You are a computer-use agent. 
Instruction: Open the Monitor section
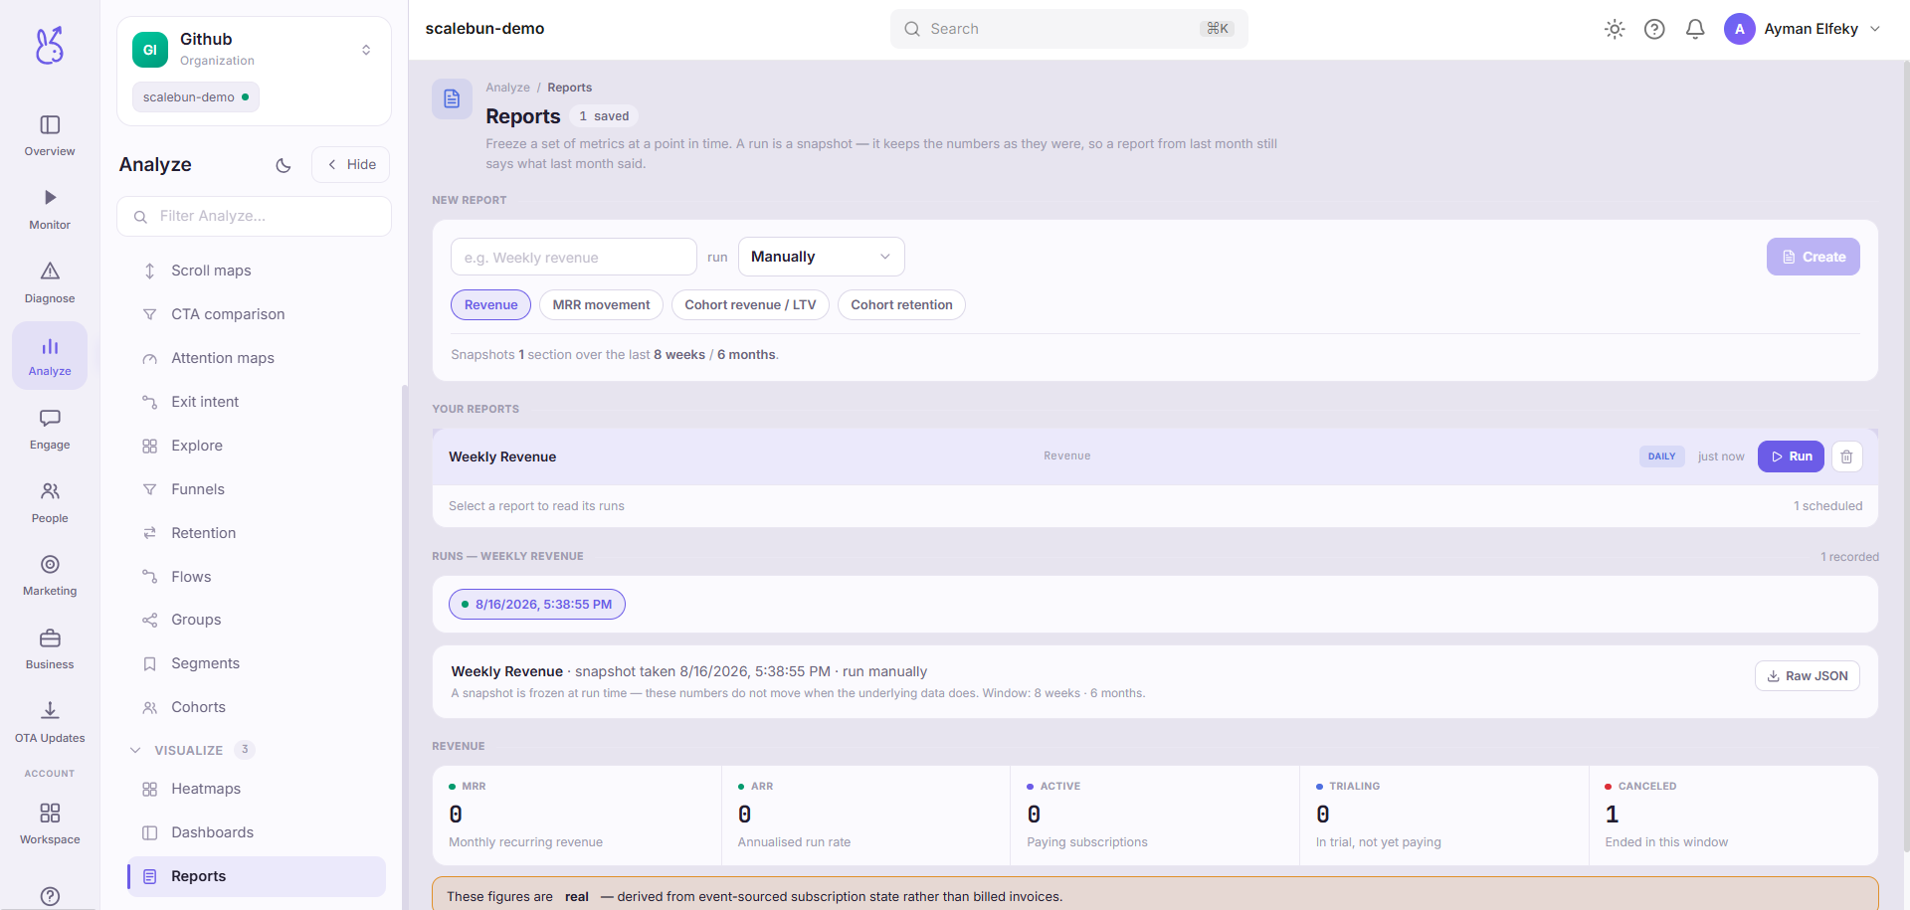pyautogui.click(x=50, y=209)
